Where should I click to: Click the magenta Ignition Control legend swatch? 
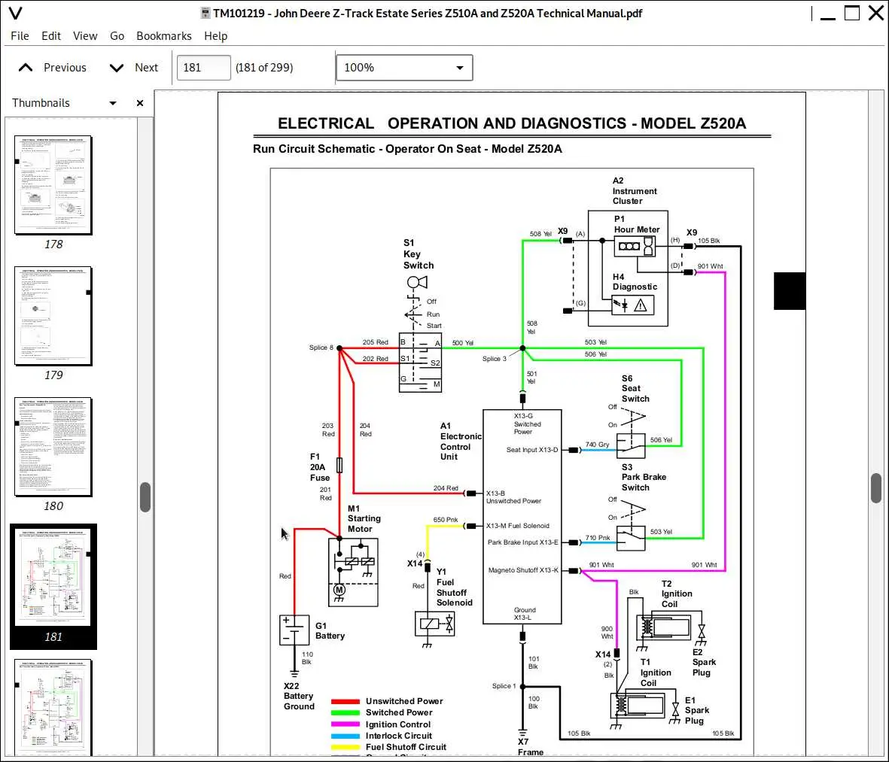[346, 724]
